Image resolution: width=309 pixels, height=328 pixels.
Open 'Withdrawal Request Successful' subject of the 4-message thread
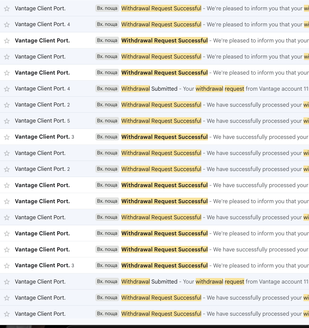coord(161,24)
